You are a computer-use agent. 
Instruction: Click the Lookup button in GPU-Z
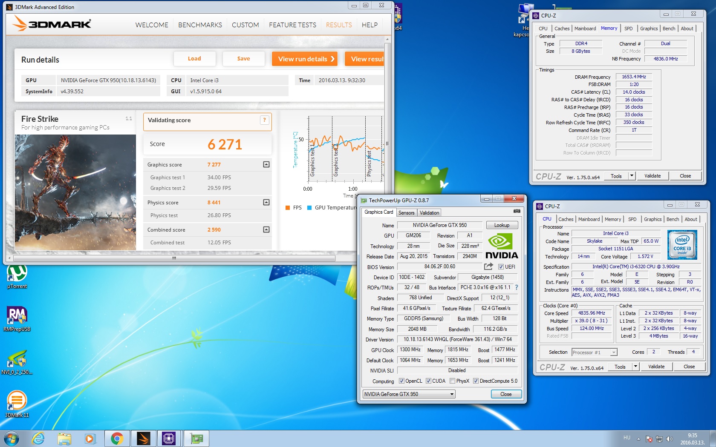[502, 225]
